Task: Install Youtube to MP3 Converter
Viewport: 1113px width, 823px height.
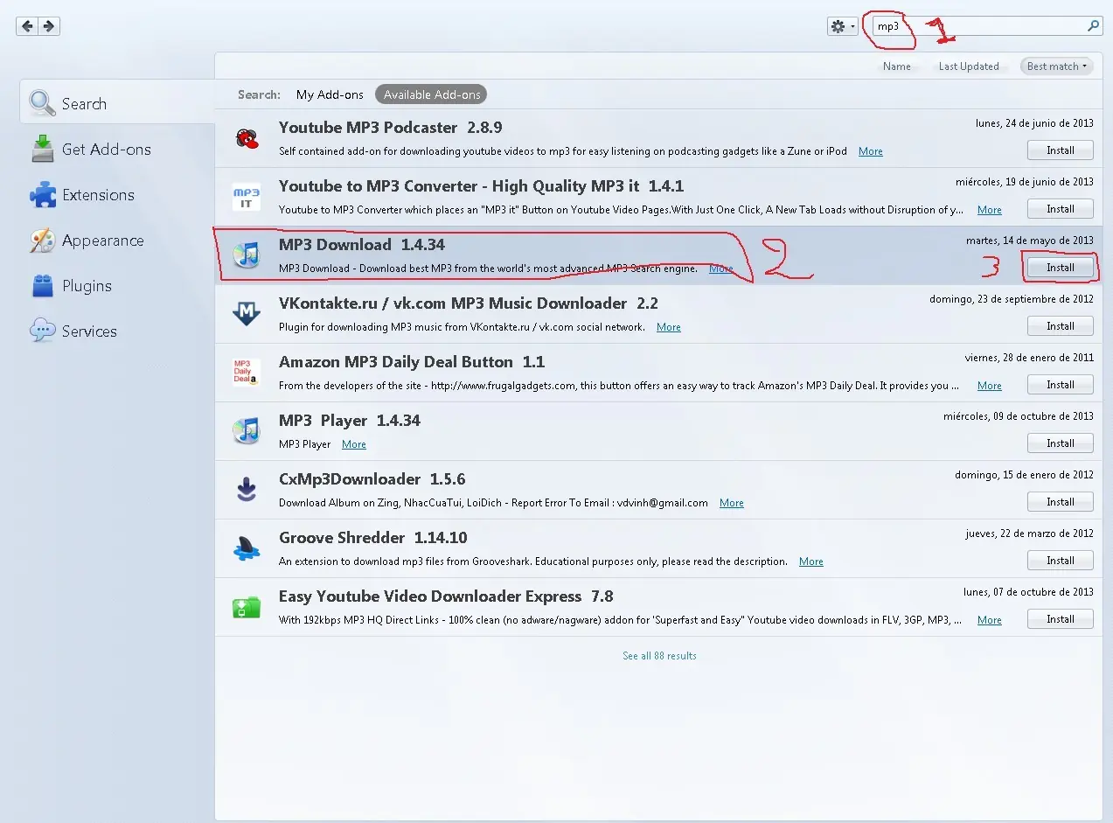Action: (x=1060, y=209)
